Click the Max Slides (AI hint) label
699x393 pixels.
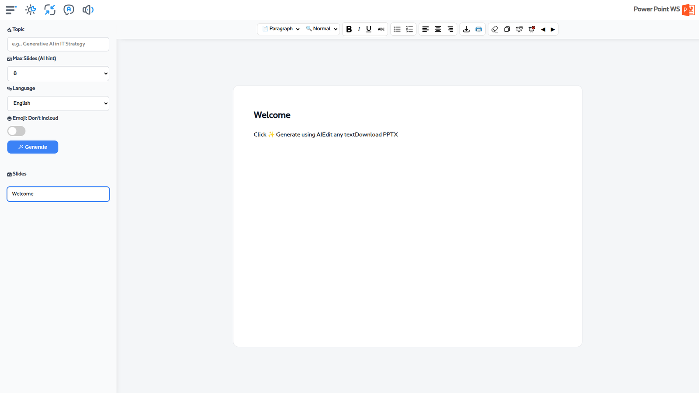(x=34, y=59)
